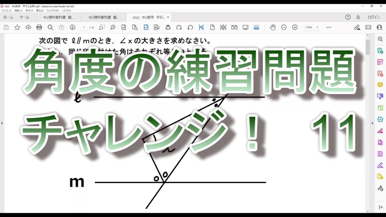Screen dimensions: 386x217
Task: Bookmark file with the star icon
Action: tap(17, 28)
